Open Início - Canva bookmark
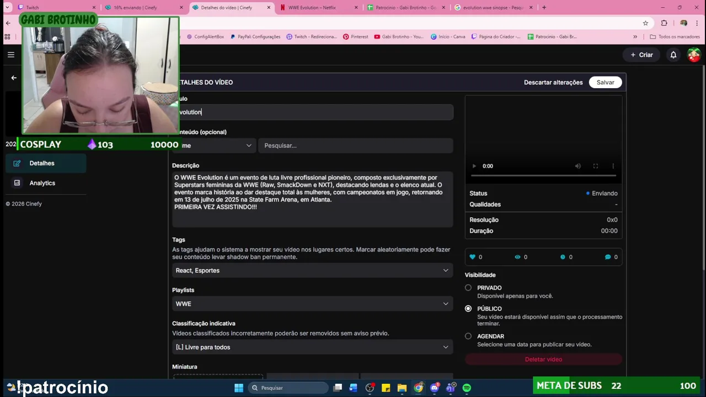This screenshot has height=397, width=706. tap(448, 37)
